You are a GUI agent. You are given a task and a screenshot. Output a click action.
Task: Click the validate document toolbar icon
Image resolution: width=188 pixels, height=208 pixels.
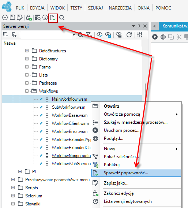click(x=53, y=18)
